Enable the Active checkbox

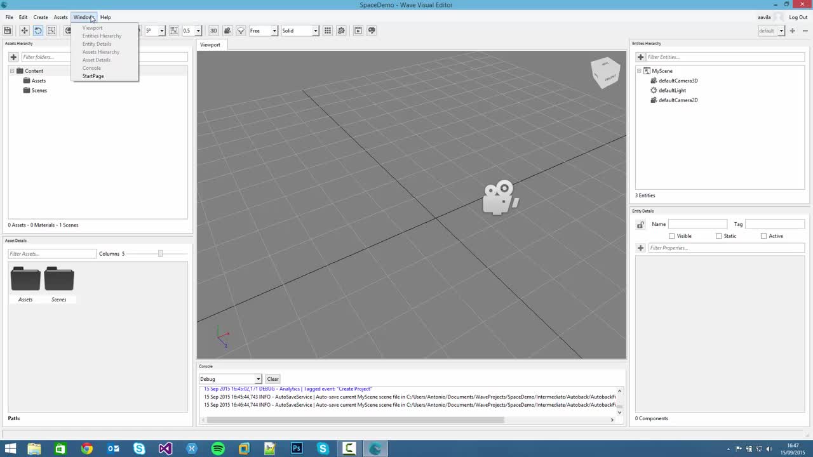pos(763,236)
